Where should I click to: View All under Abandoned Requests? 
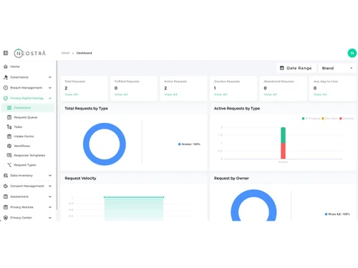tap(271, 94)
